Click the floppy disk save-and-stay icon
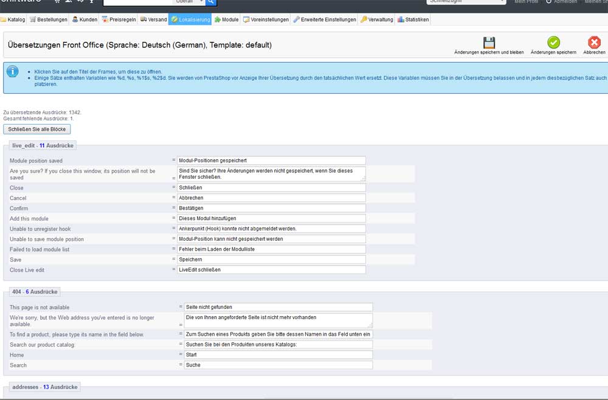This screenshot has height=400, width=608. (489, 42)
